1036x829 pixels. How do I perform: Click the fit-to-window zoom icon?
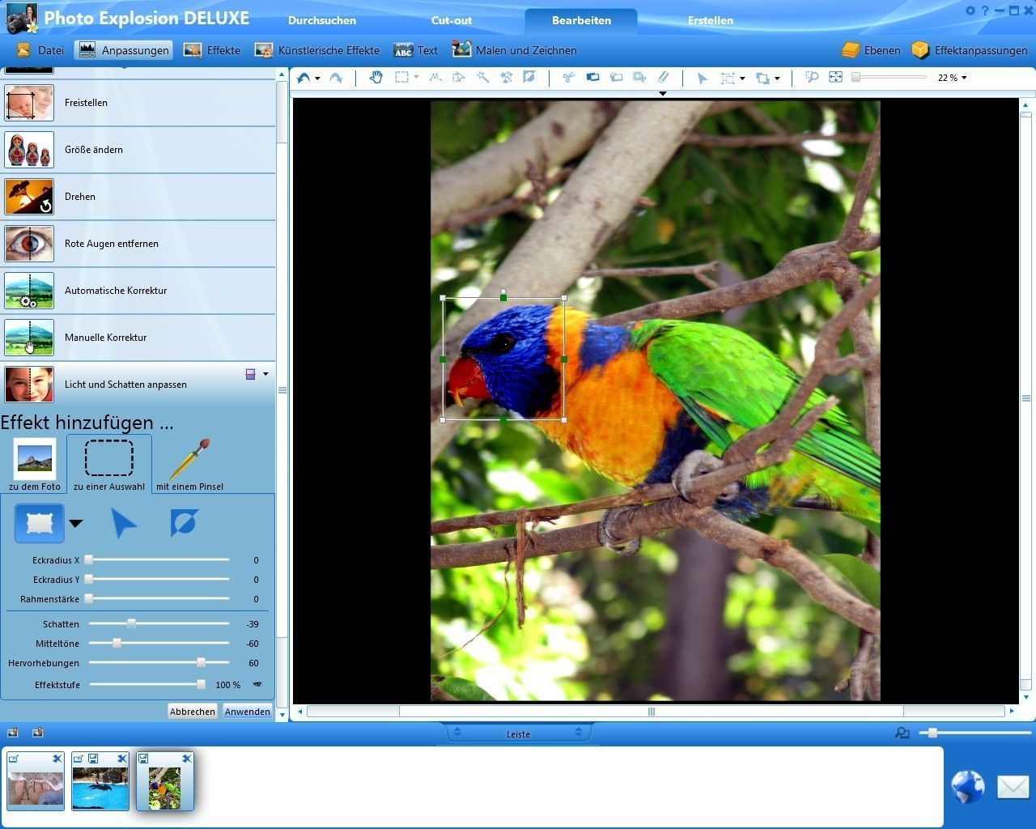pos(835,78)
